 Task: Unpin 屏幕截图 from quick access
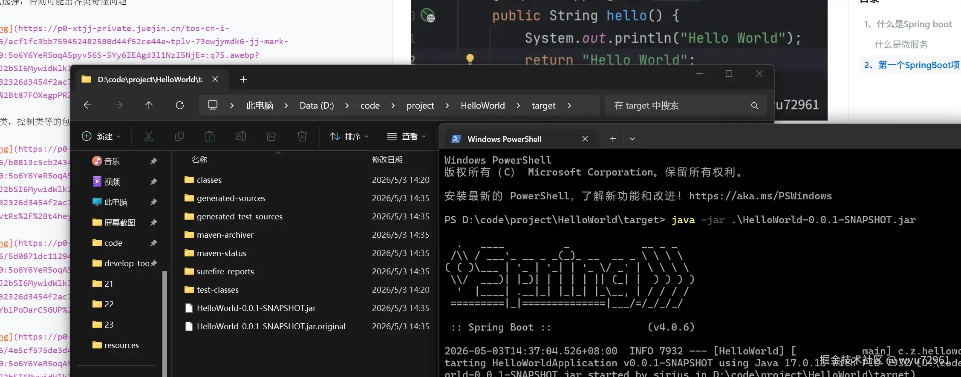click(x=153, y=222)
